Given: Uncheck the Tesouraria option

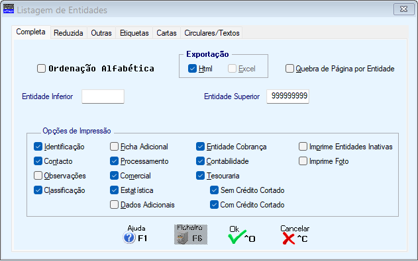Looking at the screenshot, I should [200, 176].
